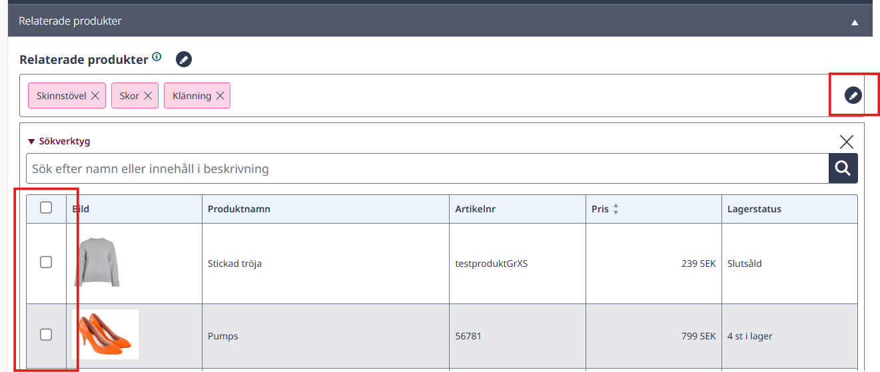Click the Bild column header

tap(81, 209)
